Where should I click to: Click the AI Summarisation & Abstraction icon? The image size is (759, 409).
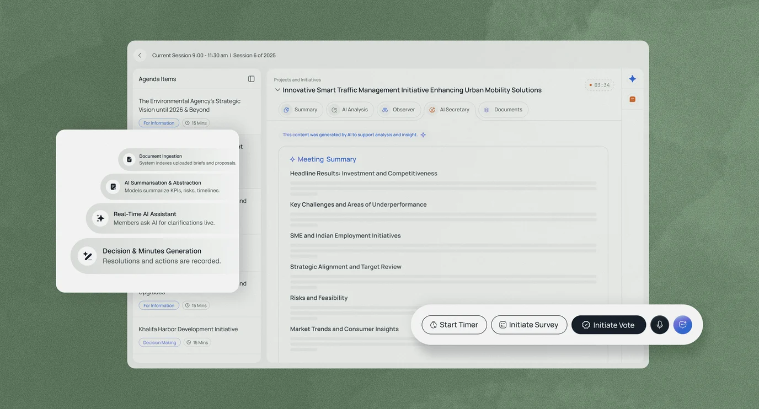tap(113, 187)
